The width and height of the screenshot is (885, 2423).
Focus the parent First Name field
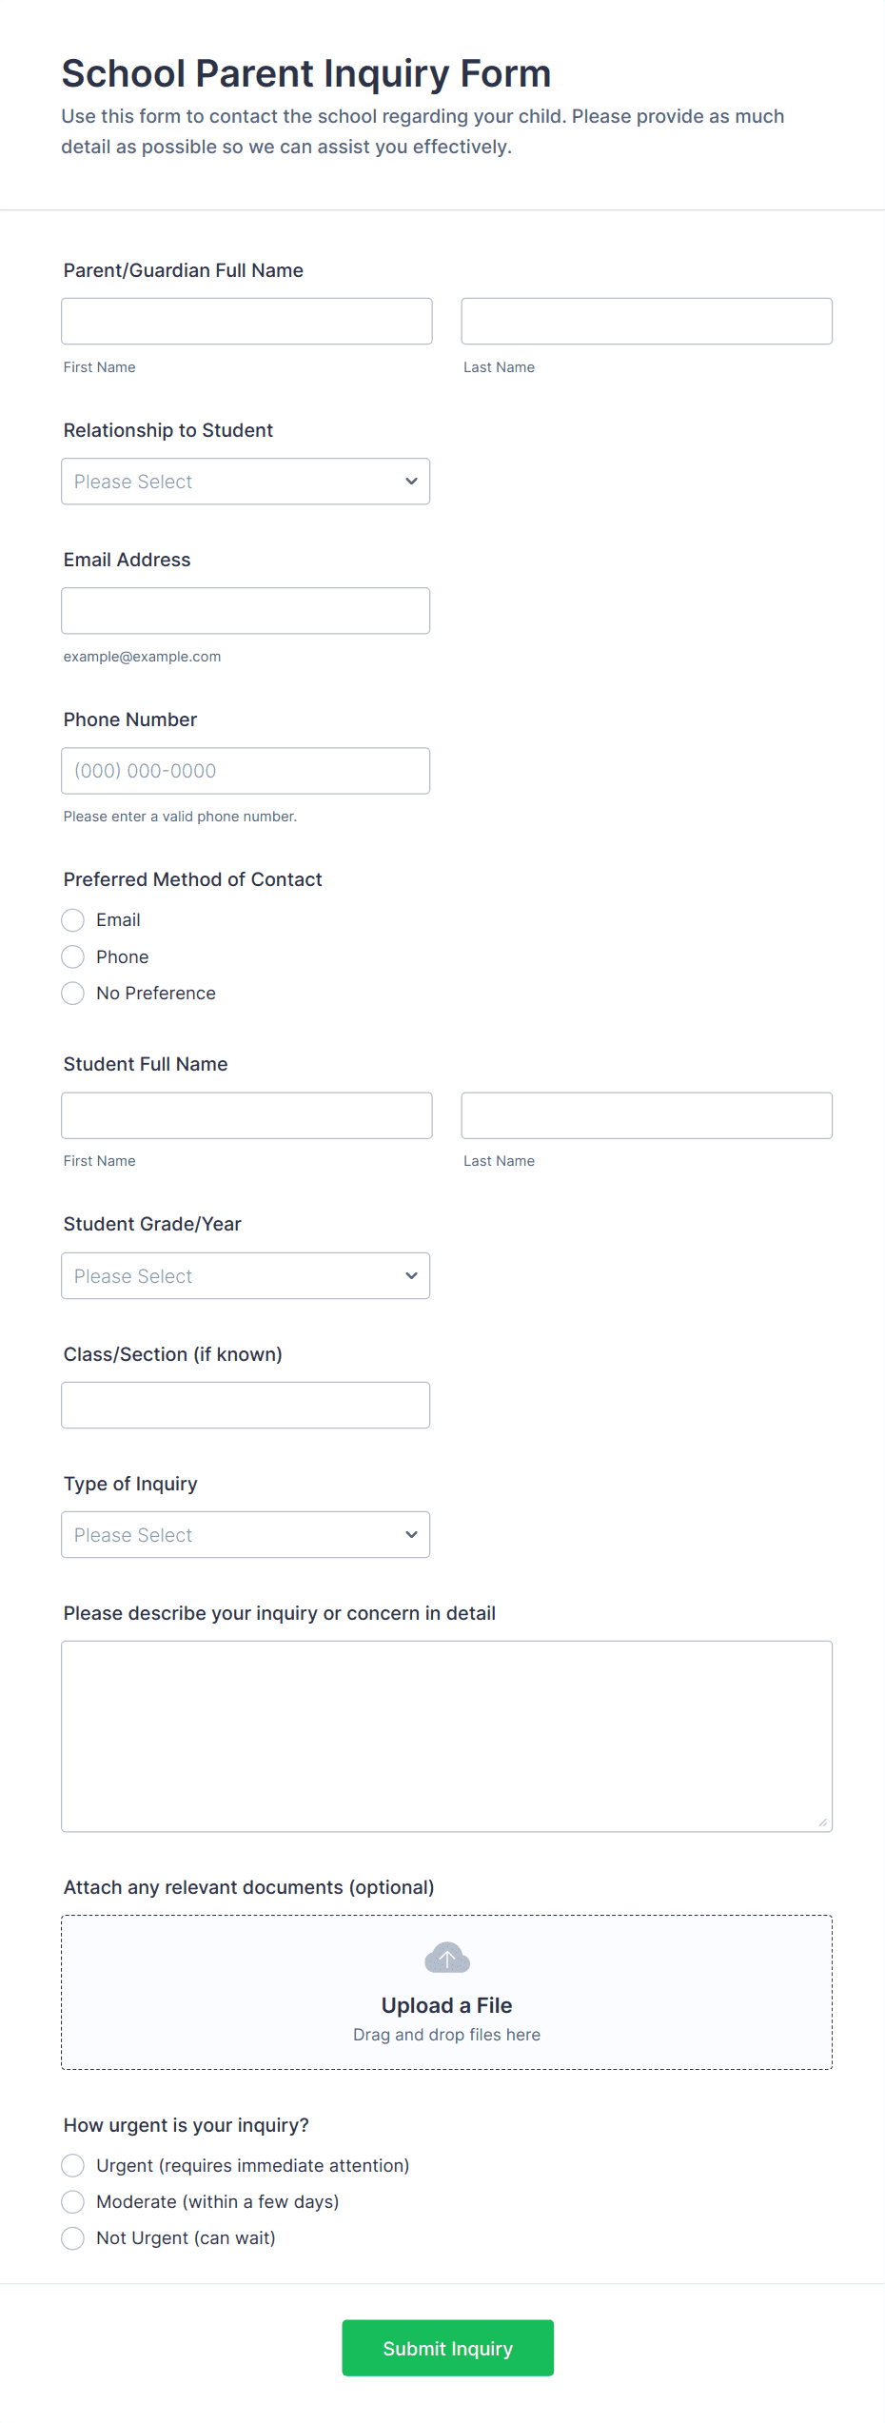(246, 321)
